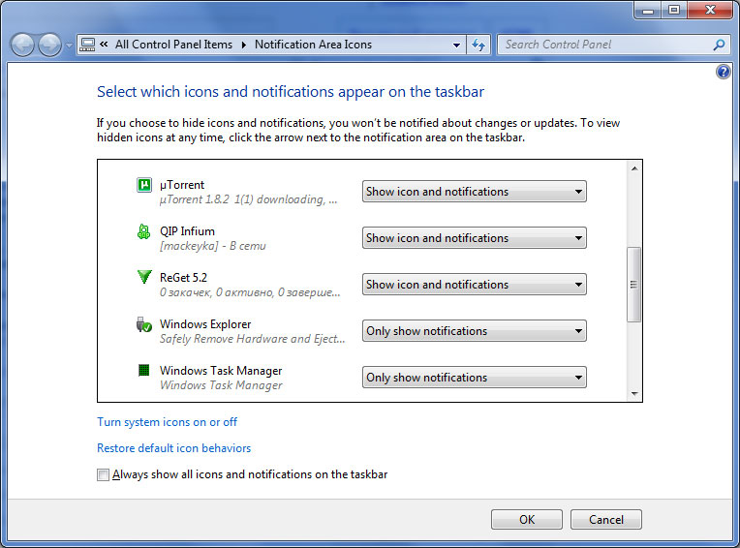Select Notification Area Icons breadcrumb
Screen dimensions: 740x548
tap(314, 45)
